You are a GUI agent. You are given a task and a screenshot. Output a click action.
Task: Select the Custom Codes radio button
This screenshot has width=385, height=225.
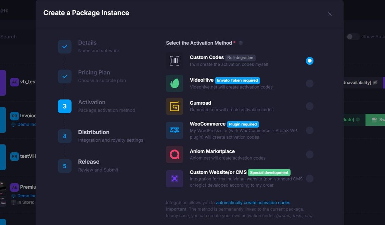tap(309, 61)
